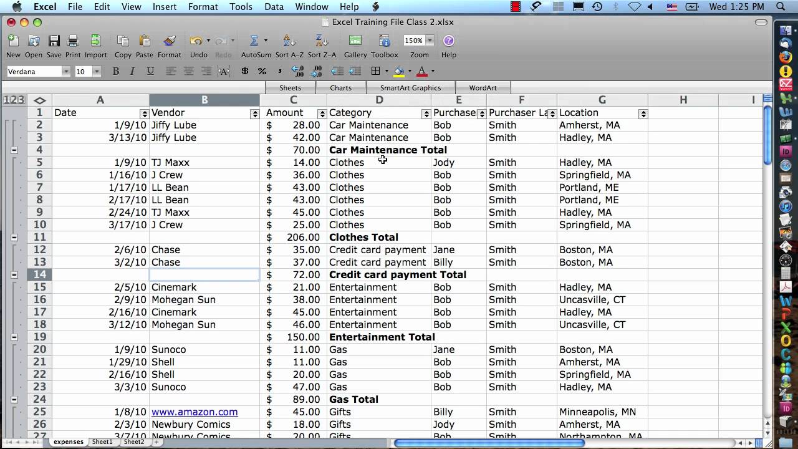Click the Undo arrow icon

(x=196, y=41)
